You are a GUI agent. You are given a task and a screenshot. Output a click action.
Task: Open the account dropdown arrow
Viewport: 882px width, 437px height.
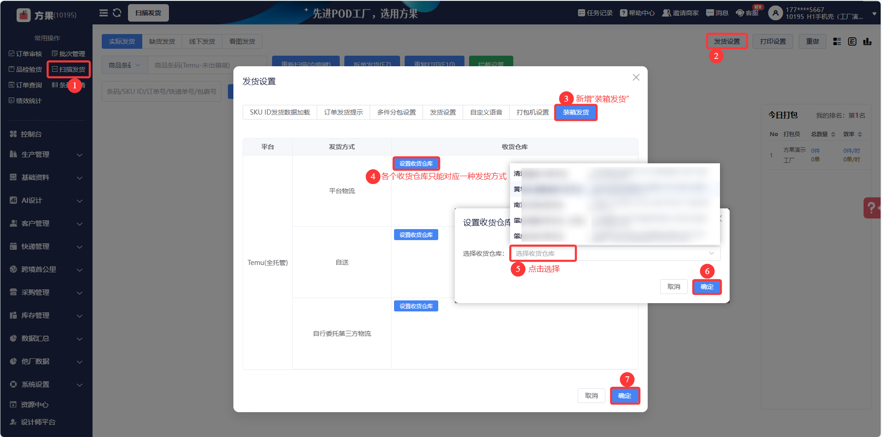pyautogui.click(x=874, y=14)
